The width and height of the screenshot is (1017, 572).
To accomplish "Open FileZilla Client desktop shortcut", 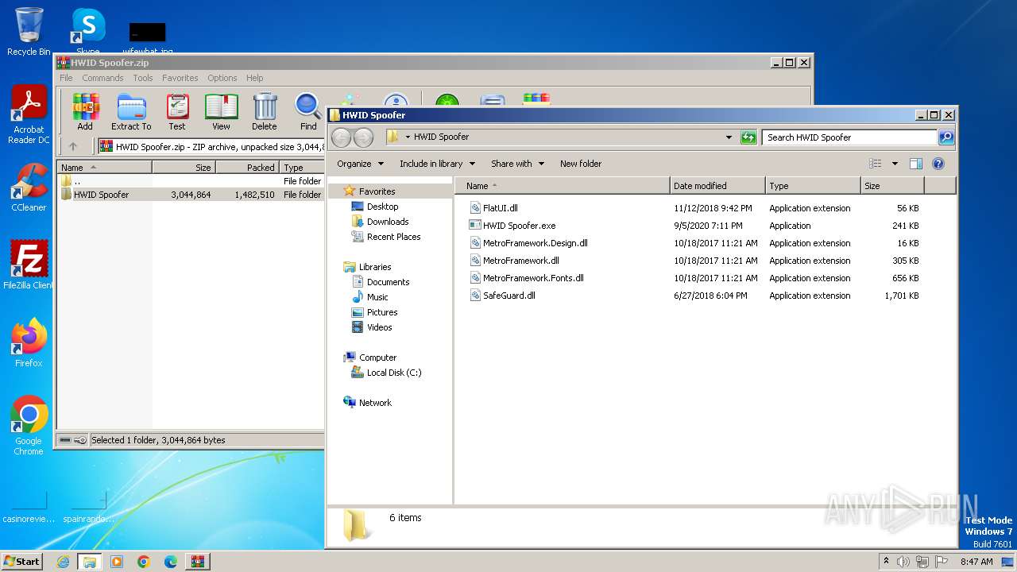I will click(x=29, y=265).
